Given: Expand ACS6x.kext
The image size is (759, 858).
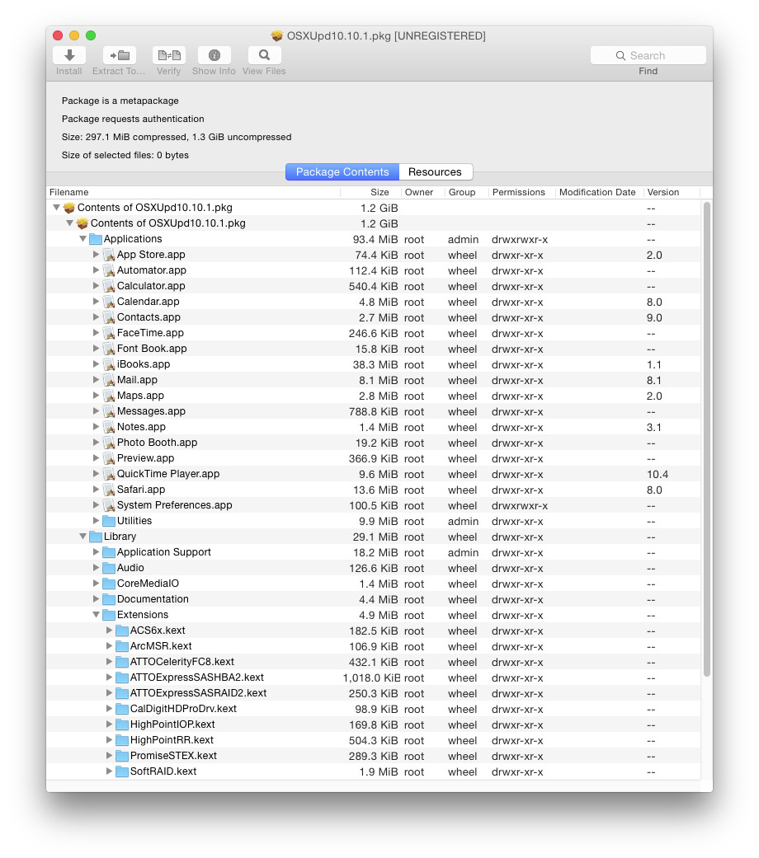Looking at the screenshot, I should 109,631.
